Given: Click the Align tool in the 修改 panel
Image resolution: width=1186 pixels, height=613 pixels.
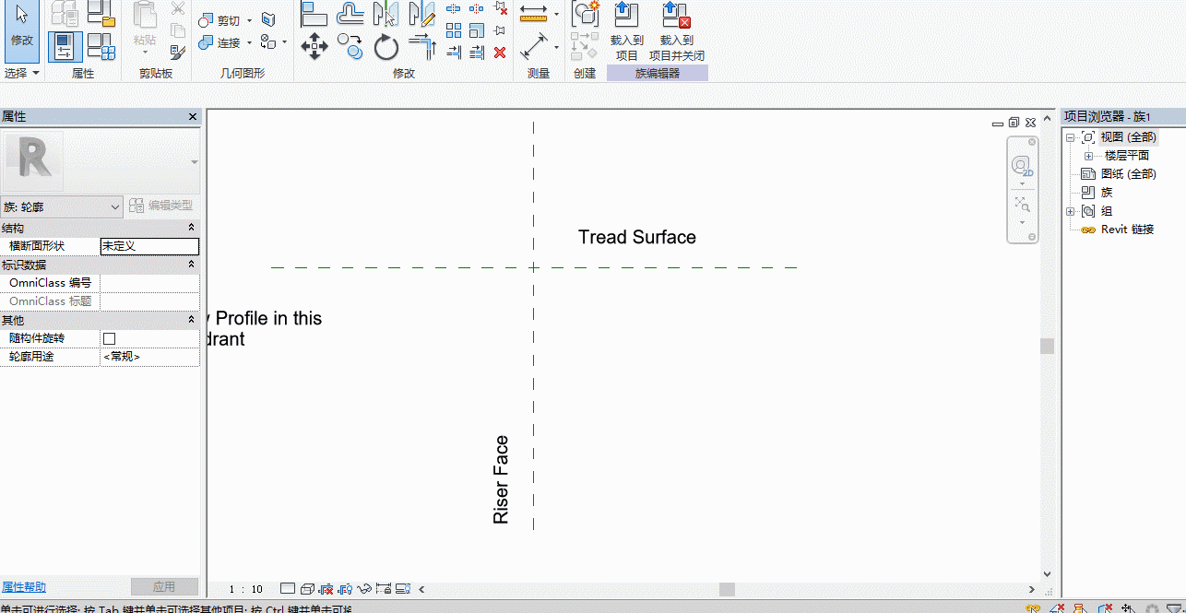Looking at the screenshot, I should pyautogui.click(x=314, y=14).
